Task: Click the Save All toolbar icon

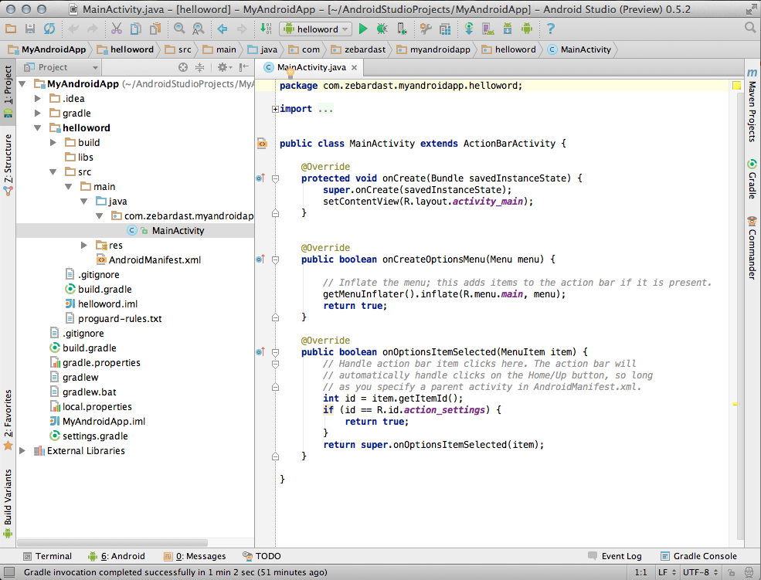Action: [x=30, y=29]
